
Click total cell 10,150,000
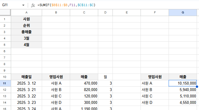pyautogui.click(x=183, y=83)
